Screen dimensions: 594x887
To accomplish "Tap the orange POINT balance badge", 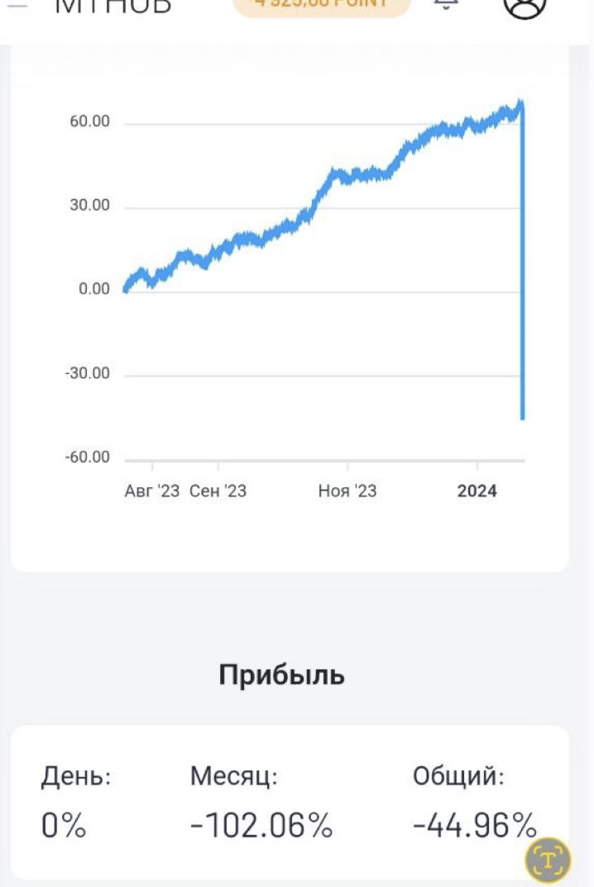I will tap(322, 5).
